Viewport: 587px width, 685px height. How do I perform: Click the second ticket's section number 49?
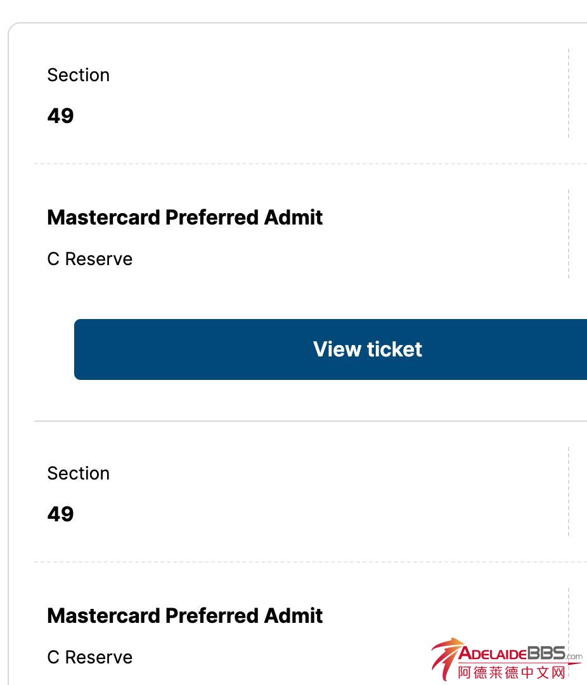[61, 514]
